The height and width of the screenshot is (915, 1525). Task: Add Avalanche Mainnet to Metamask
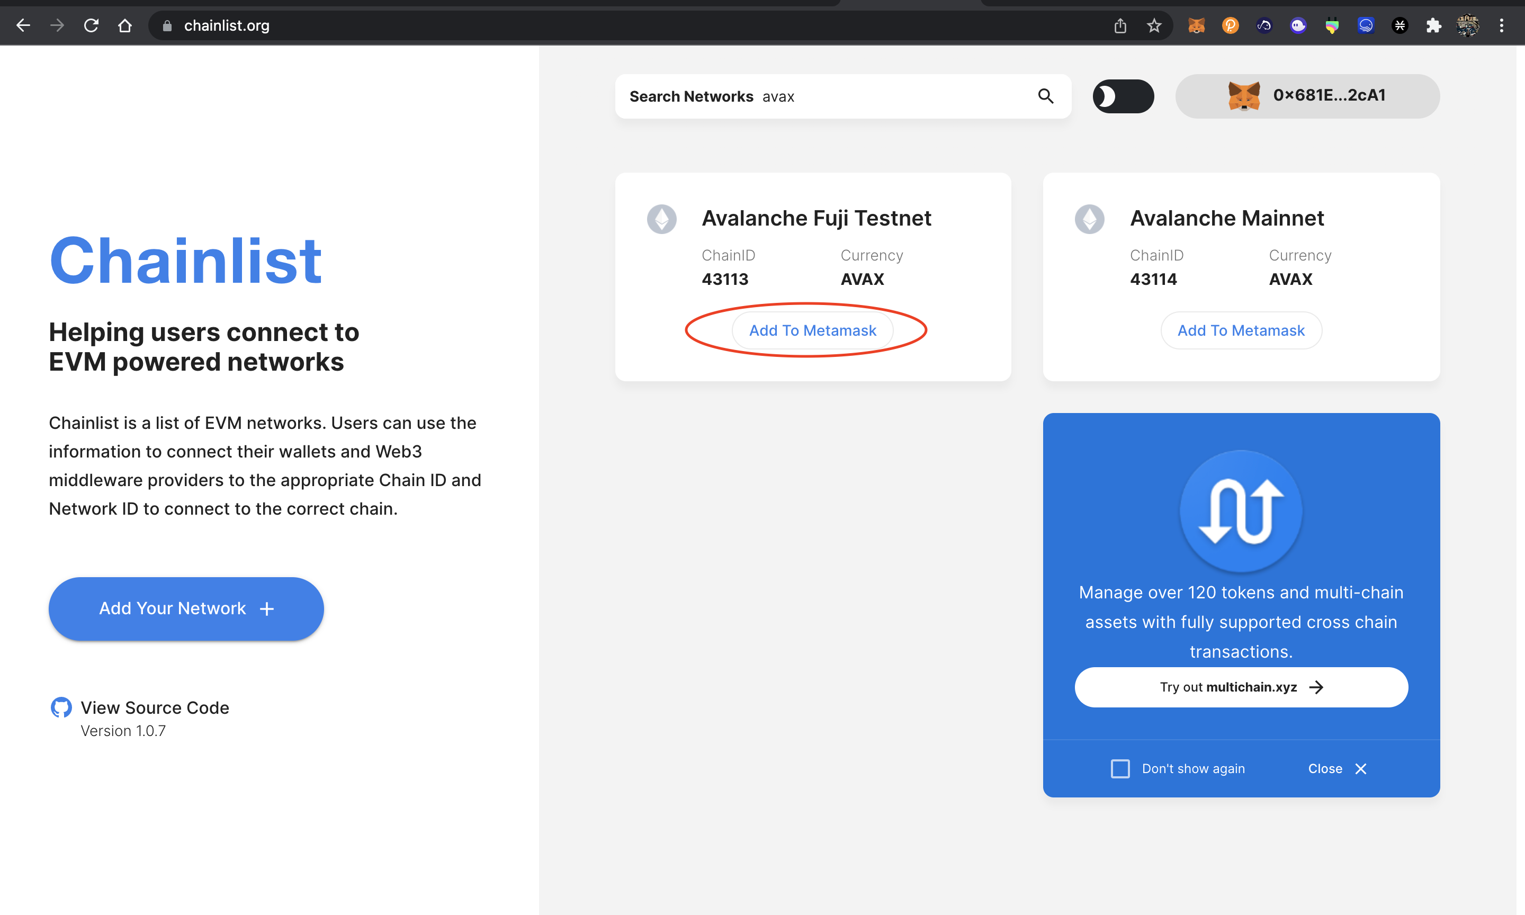point(1240,330)
